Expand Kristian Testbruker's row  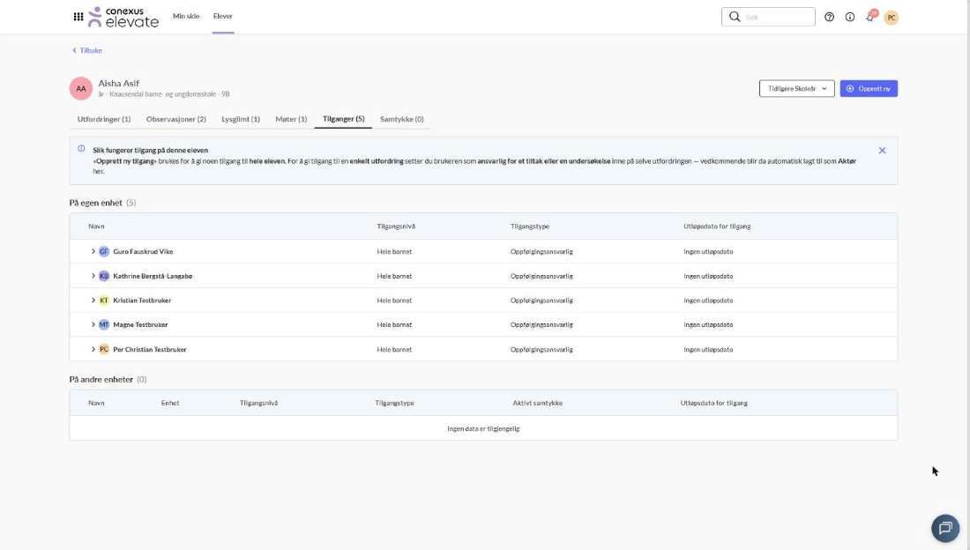93,301
